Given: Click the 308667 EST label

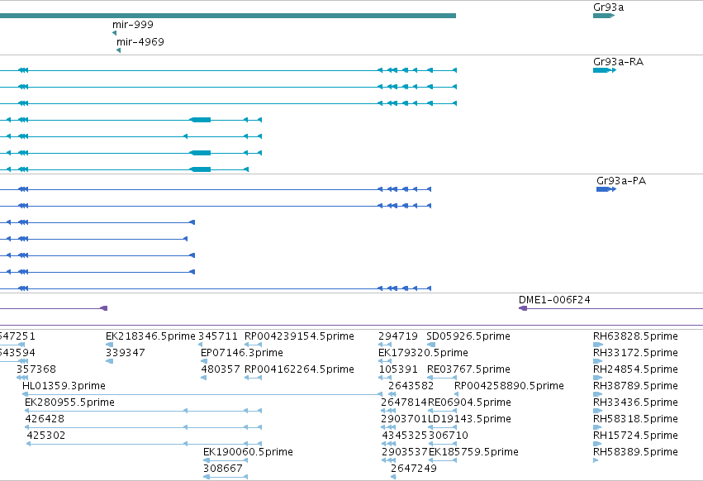Looking at the screenshot, I should pos(223,469).
